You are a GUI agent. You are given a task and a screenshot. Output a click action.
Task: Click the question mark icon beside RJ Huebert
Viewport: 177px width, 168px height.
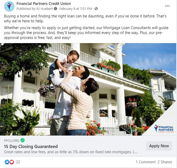(x=55, y=9)
